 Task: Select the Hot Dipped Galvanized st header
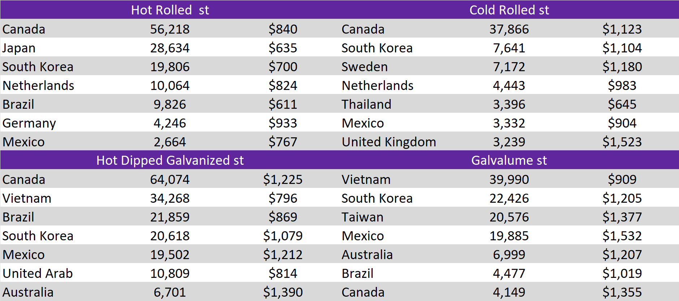coord(170,160)
